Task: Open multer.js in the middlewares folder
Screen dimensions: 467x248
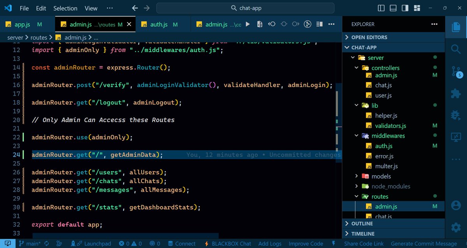Action: tap(386, 166)
